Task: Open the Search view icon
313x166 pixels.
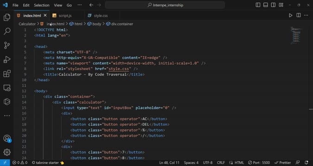Action: coord(7,31)
